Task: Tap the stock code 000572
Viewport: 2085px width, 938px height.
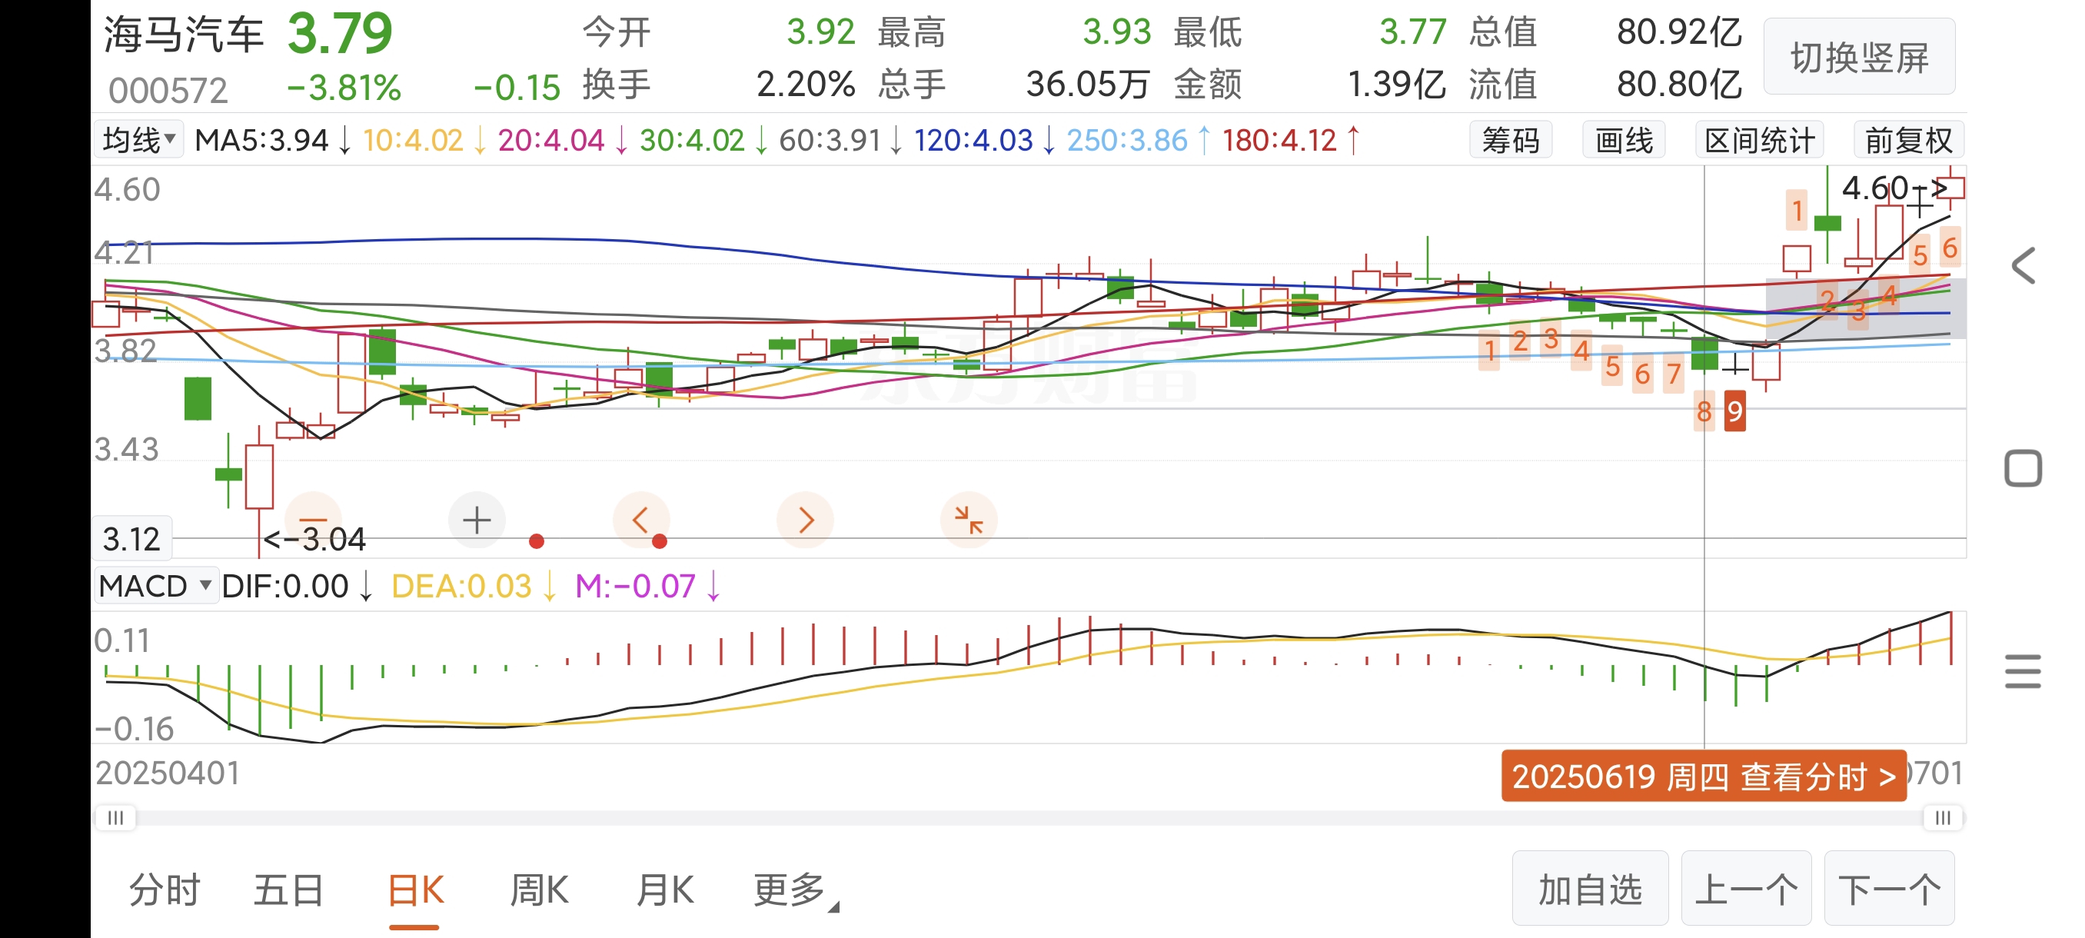Action: (x=168, y=90)
